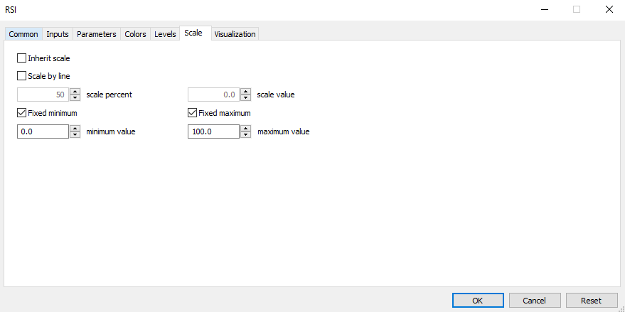Viewport: 625px width, 312px height.
Task: Decrease scale value with down arrow
Action: [x=246, y=98]
